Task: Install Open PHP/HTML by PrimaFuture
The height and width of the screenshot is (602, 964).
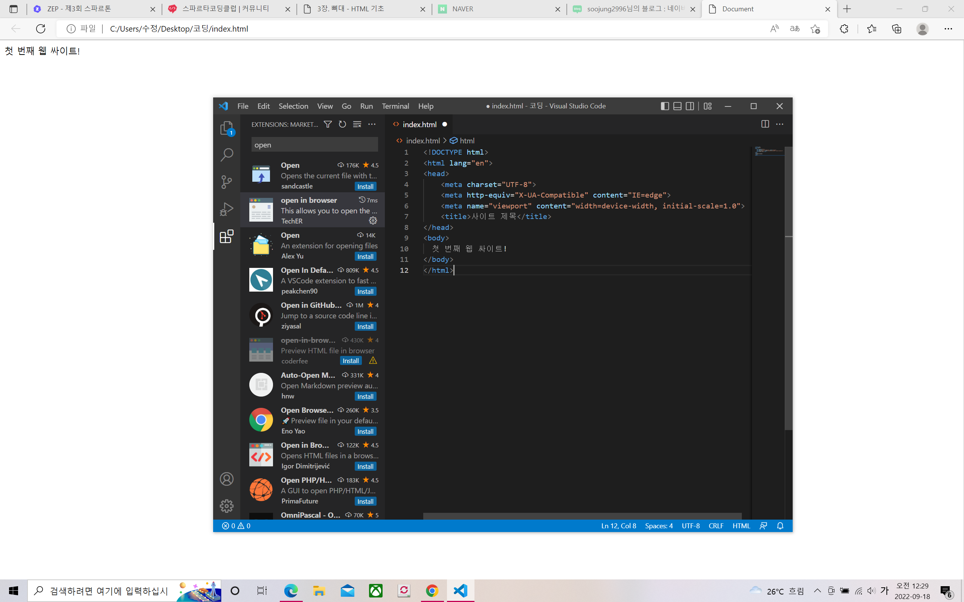Action: pyautogui.click(x=365, y=502)
